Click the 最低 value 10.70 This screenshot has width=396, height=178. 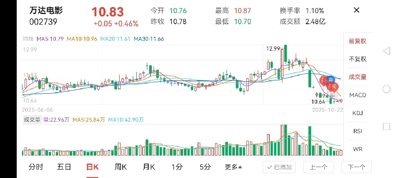coord(242,22)
